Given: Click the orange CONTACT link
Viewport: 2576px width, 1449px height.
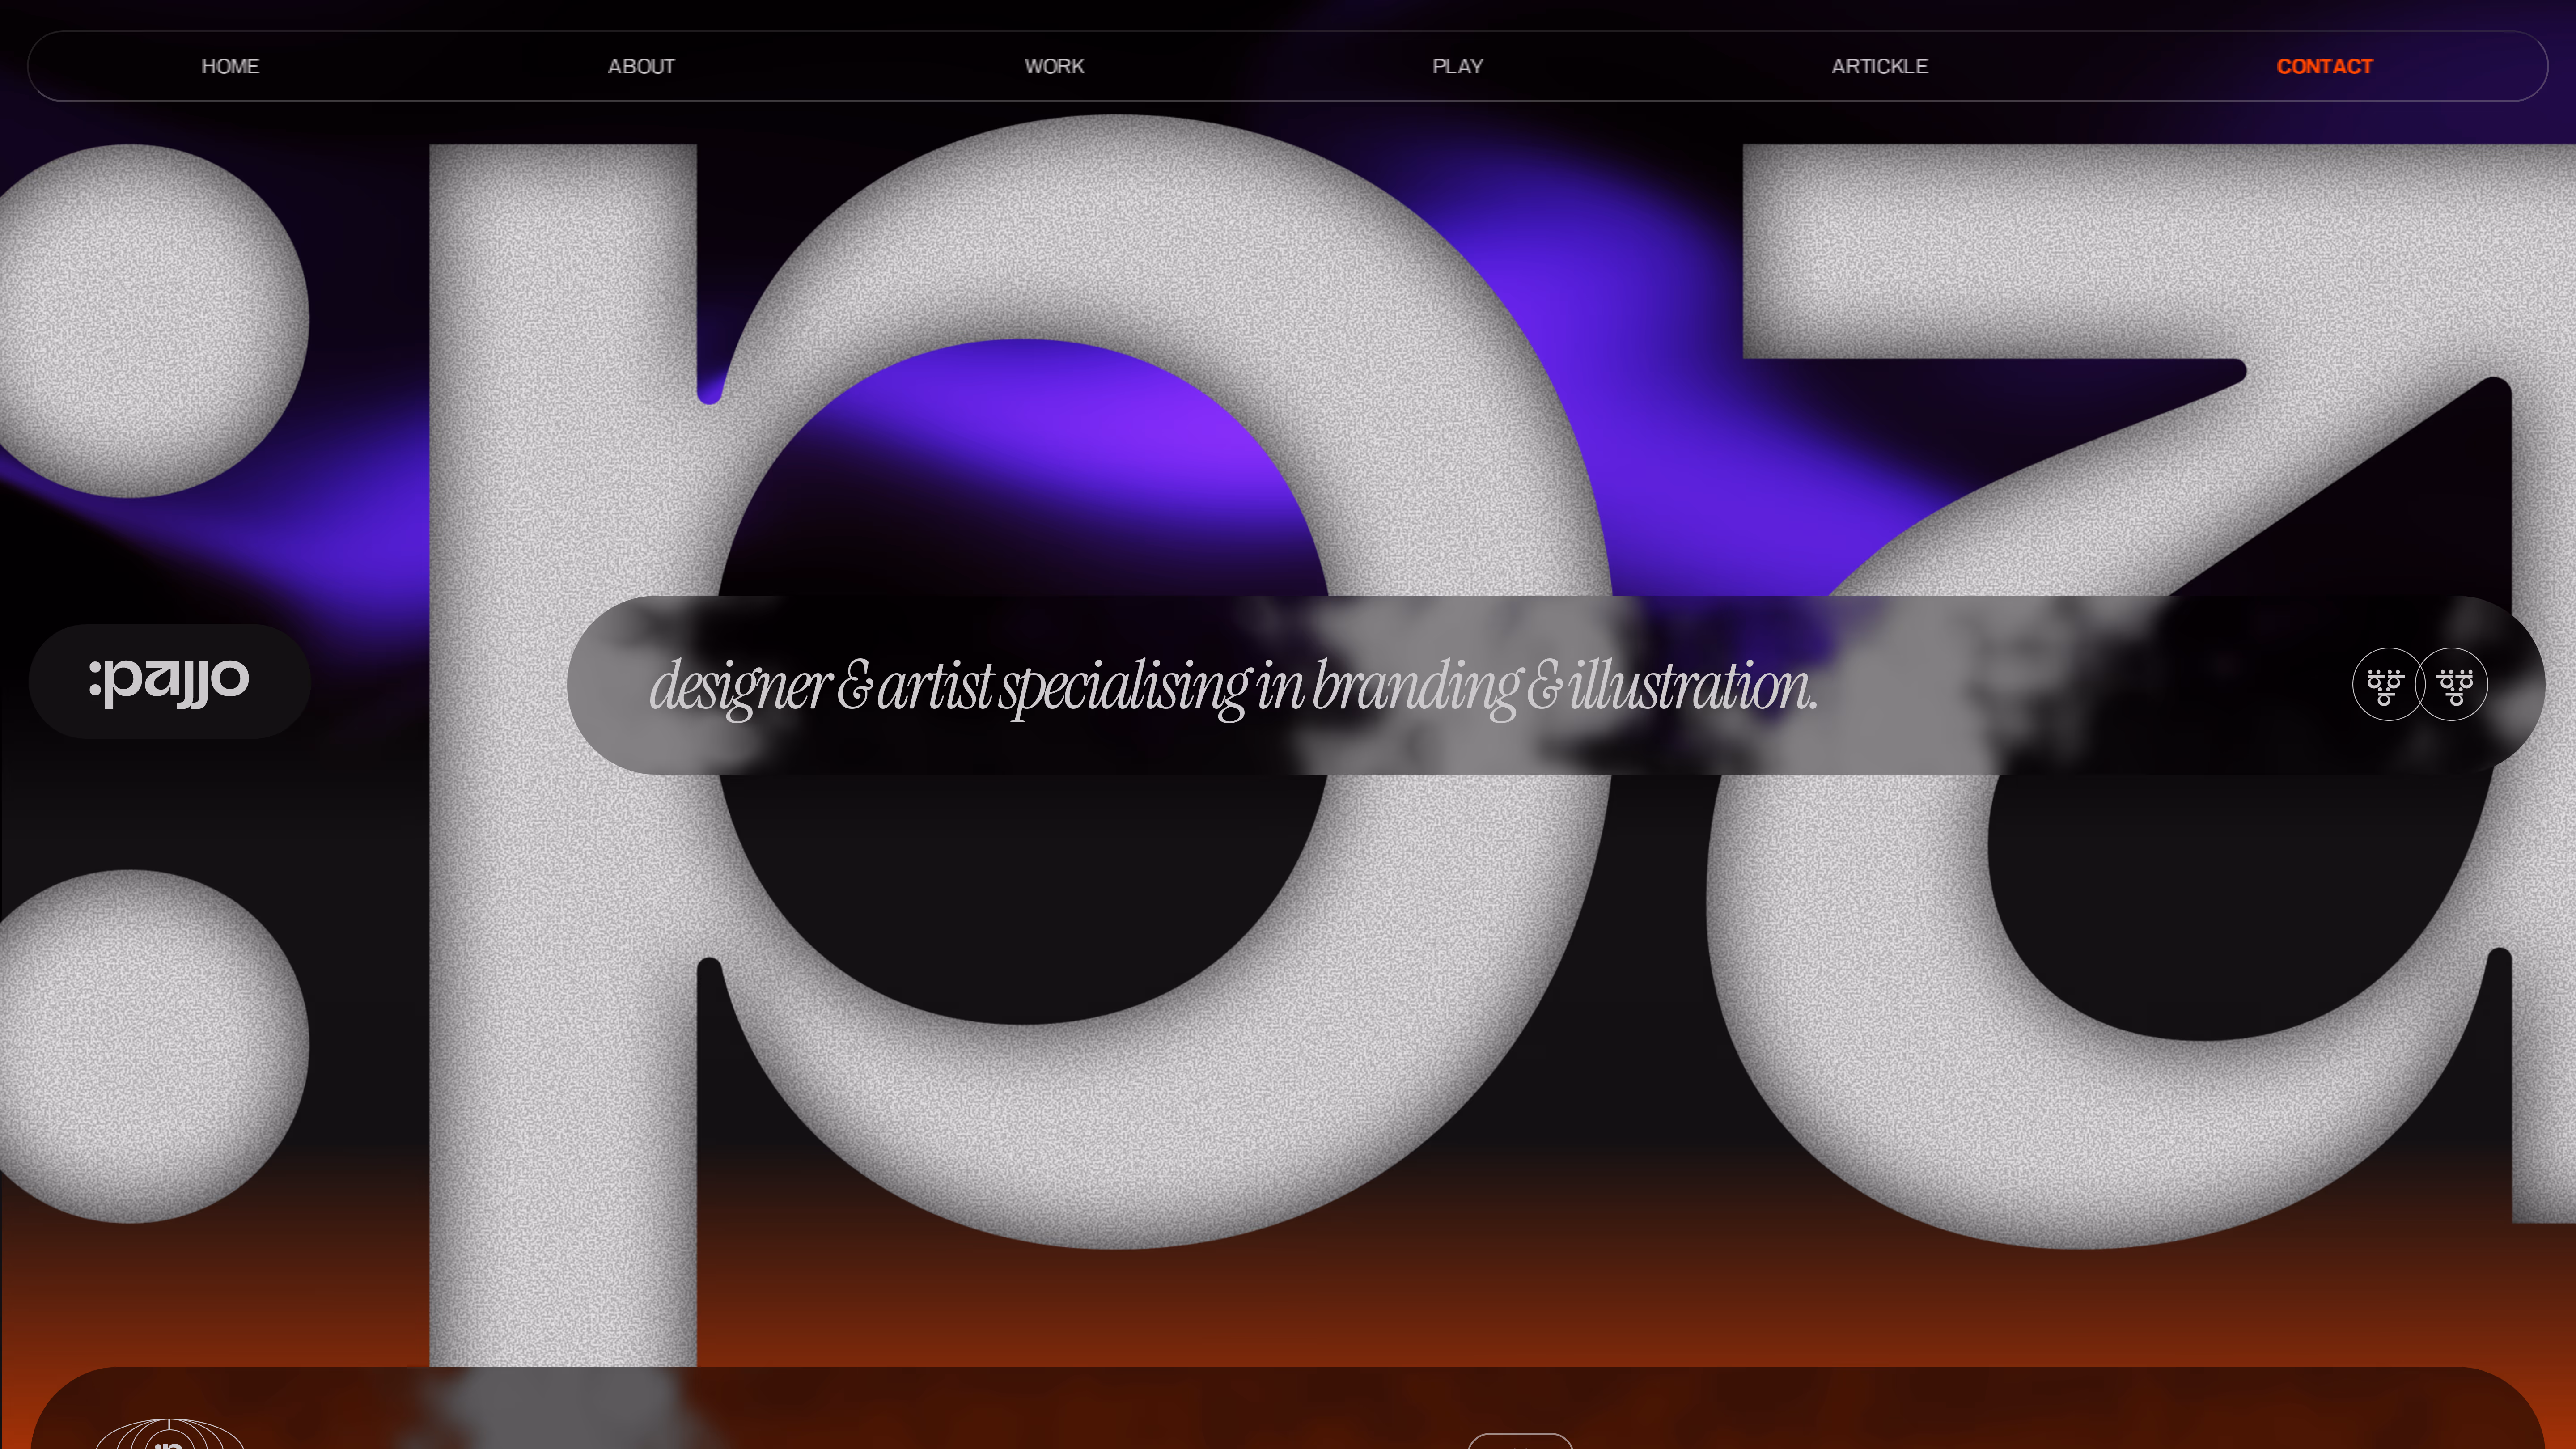Looking at the screenshot, I should 2324,66.
